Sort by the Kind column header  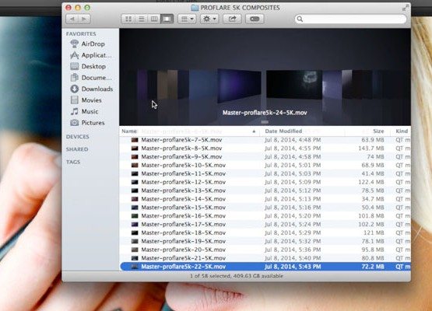point(402,131)
